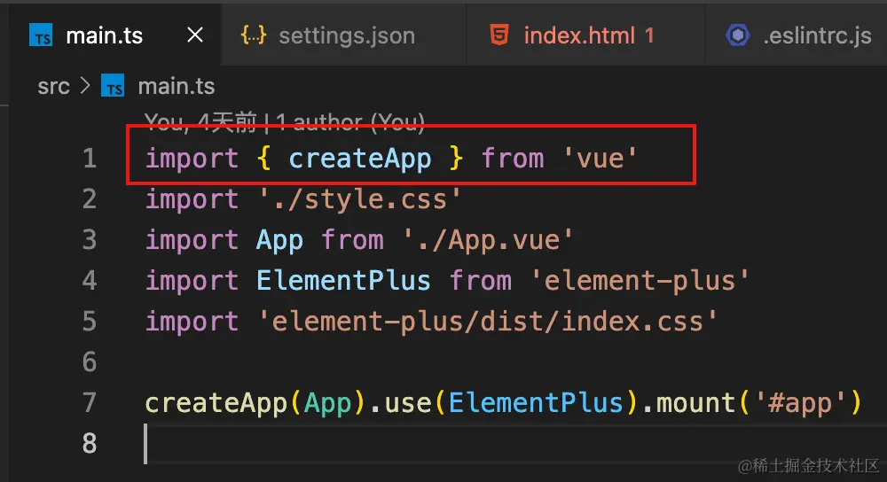Click the 'vue' string on line 1
Viewport: 887px width, 482px height.
tap(600, 159)
